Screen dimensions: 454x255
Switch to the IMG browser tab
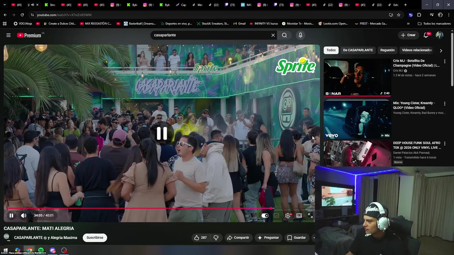point(246,5)
